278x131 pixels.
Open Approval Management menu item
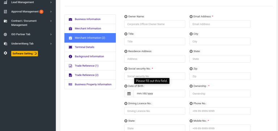pos(28,12)
